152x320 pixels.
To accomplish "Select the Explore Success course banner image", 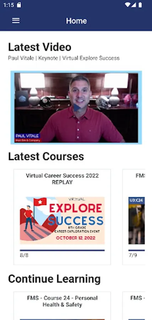I will pos(62,220).
